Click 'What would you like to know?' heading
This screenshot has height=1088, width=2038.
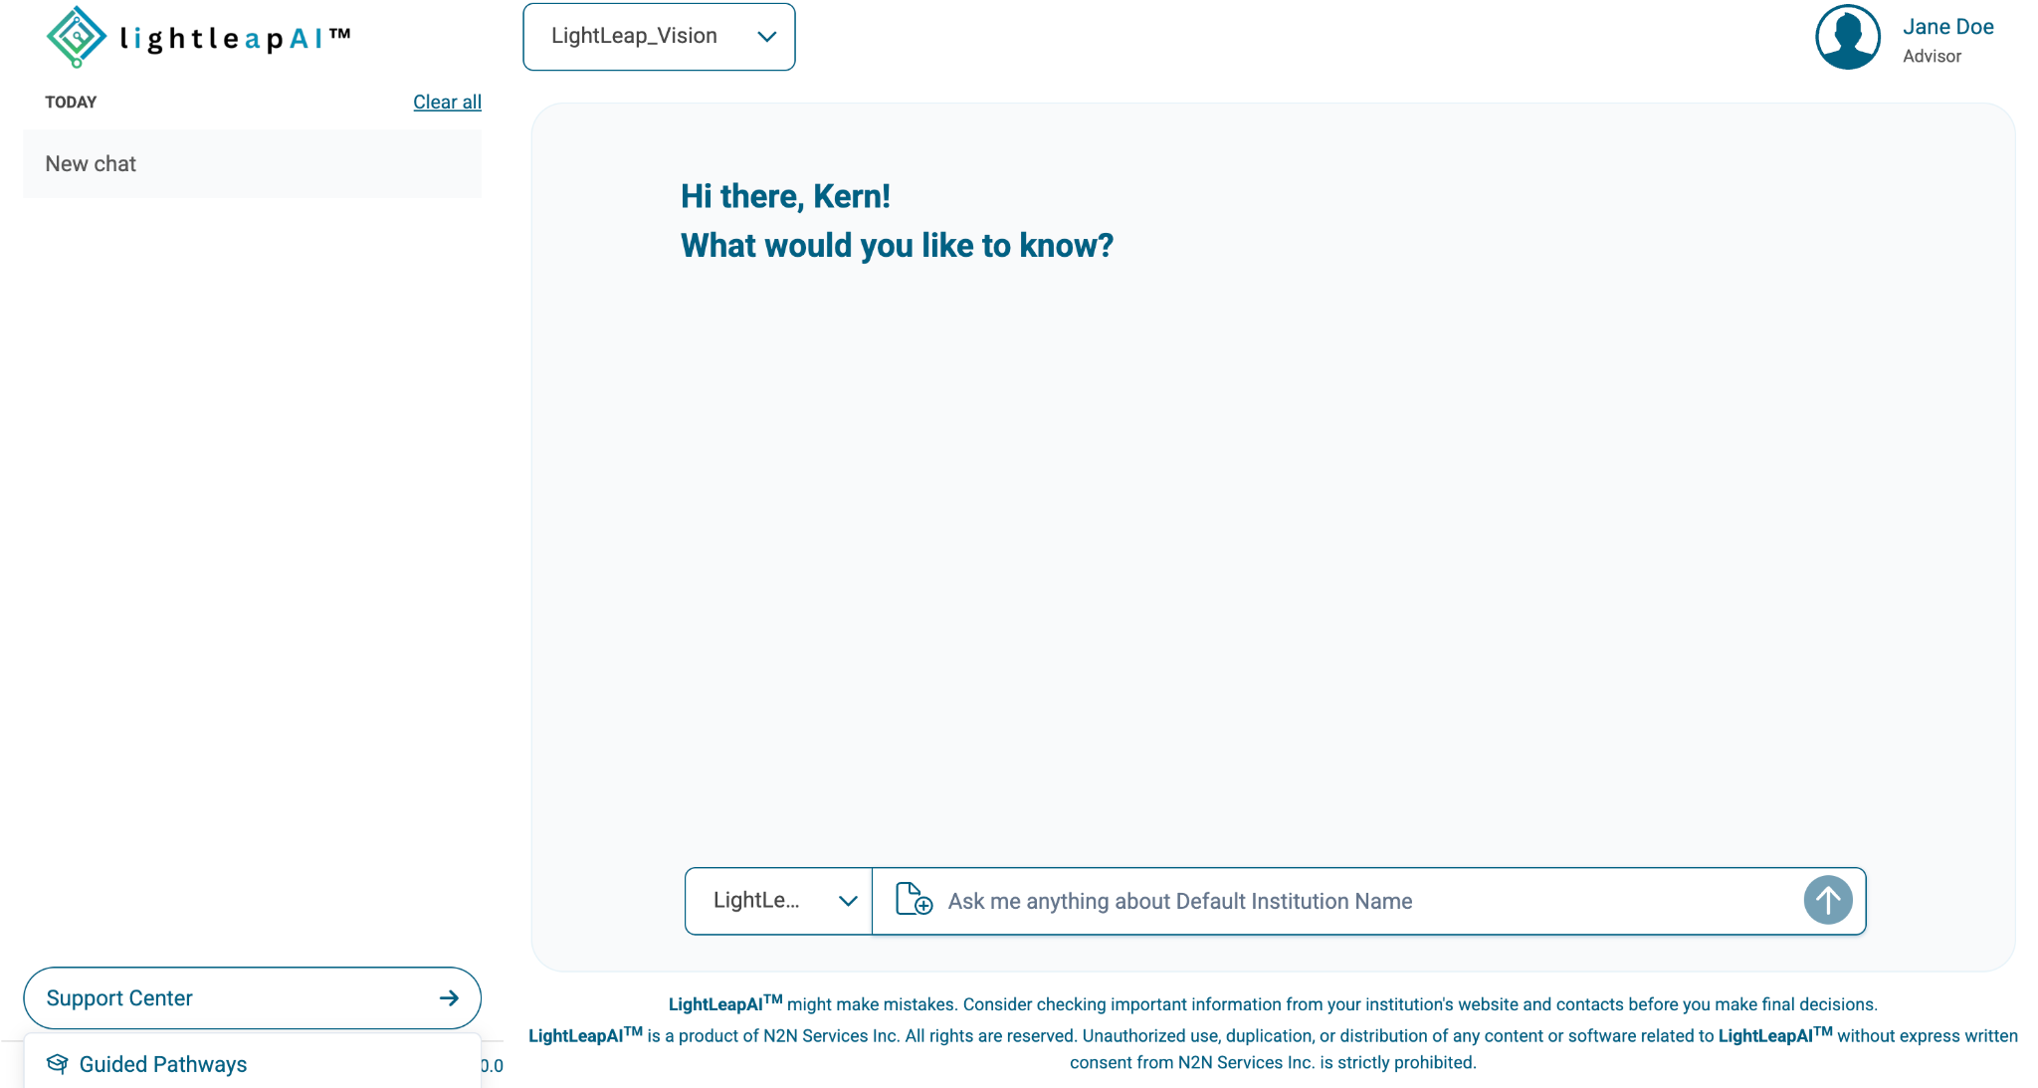pyautogui.click(x=897, y=245)
